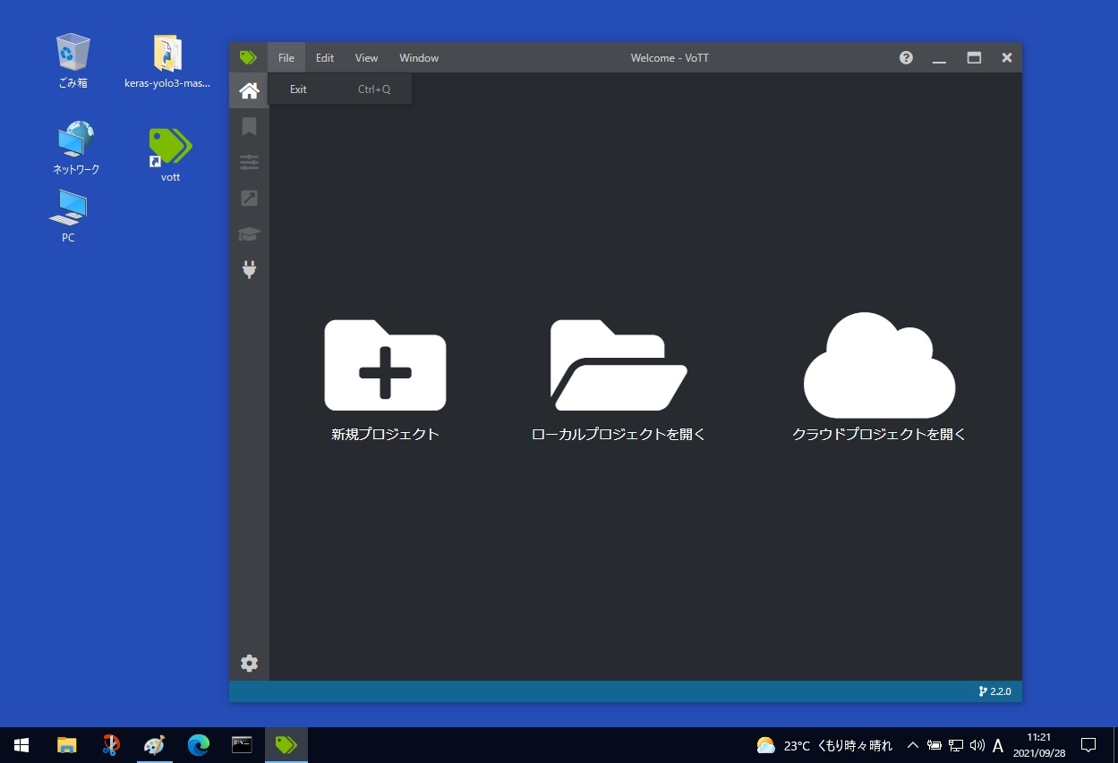1118x763 pixels.
Task: Click the VoTT green tag logo in title bar
Action: click(x=248, y=57)
